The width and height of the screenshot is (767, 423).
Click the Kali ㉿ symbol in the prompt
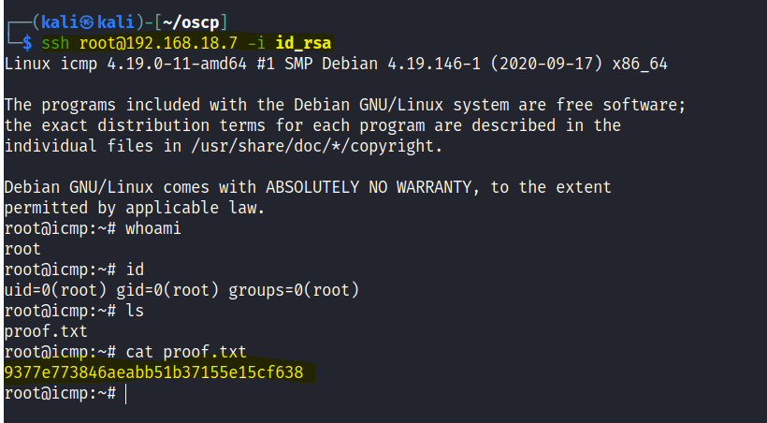pyautogui.click(x=87, y=21)
